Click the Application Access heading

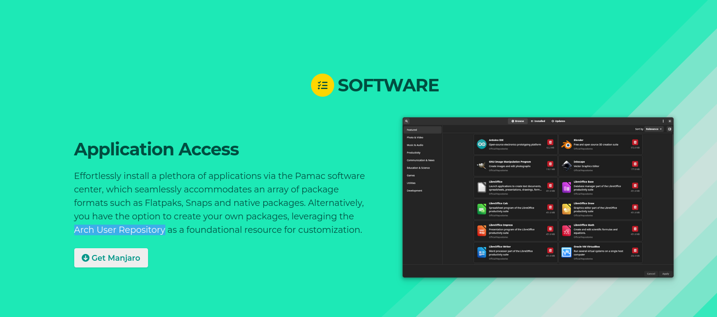[156, 149]
